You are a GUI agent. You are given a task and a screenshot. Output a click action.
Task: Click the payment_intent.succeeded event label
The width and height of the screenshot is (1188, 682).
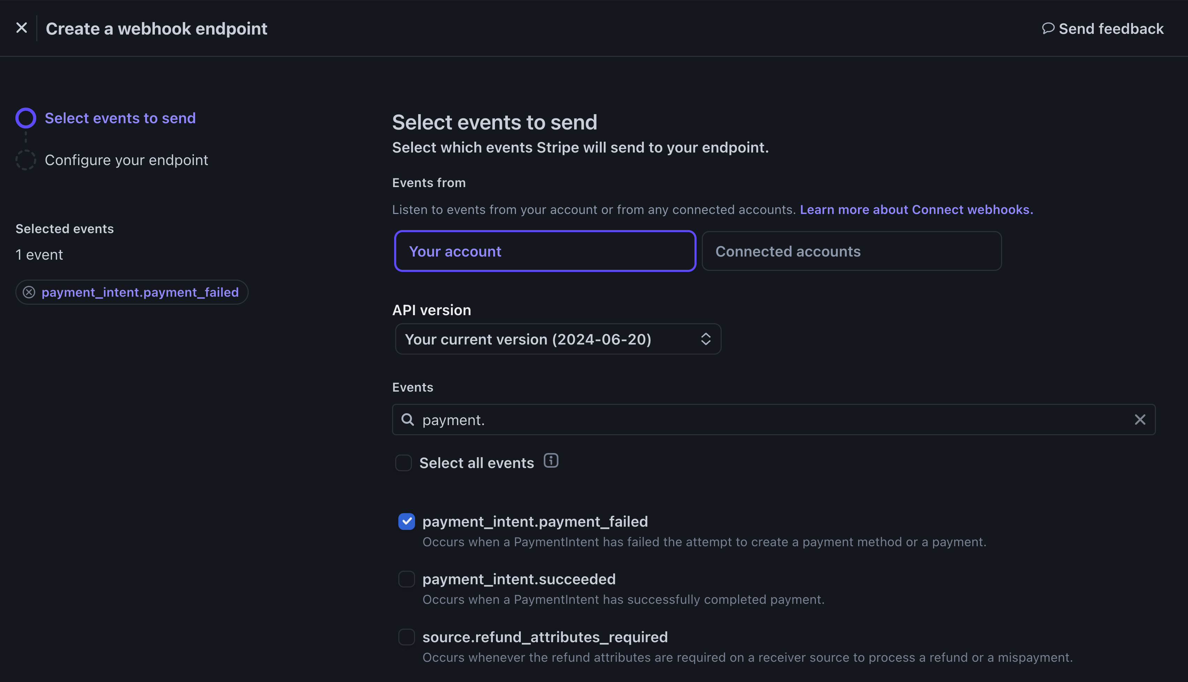click(519, 579)
